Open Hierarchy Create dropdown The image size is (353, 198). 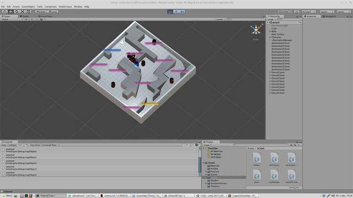tap(271, 19)
